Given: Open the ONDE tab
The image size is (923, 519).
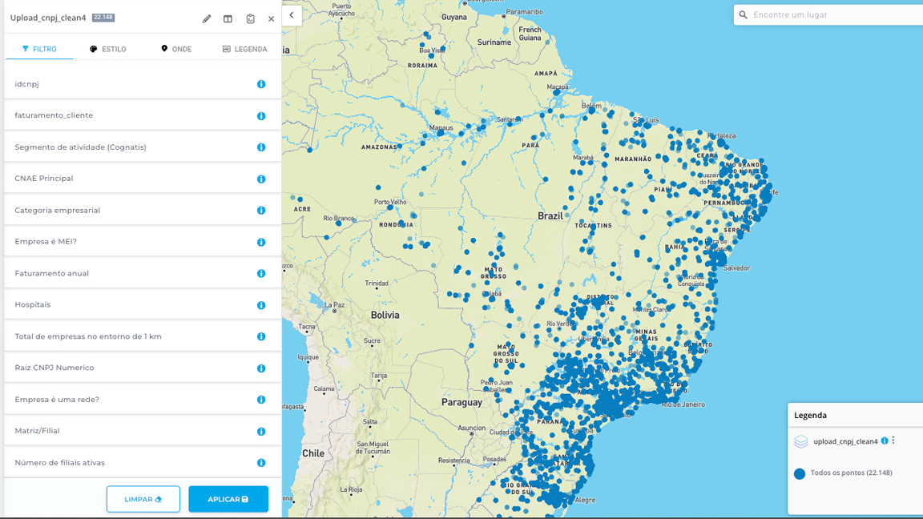Looking at the screenshot, I should click(x=176, y=49).
